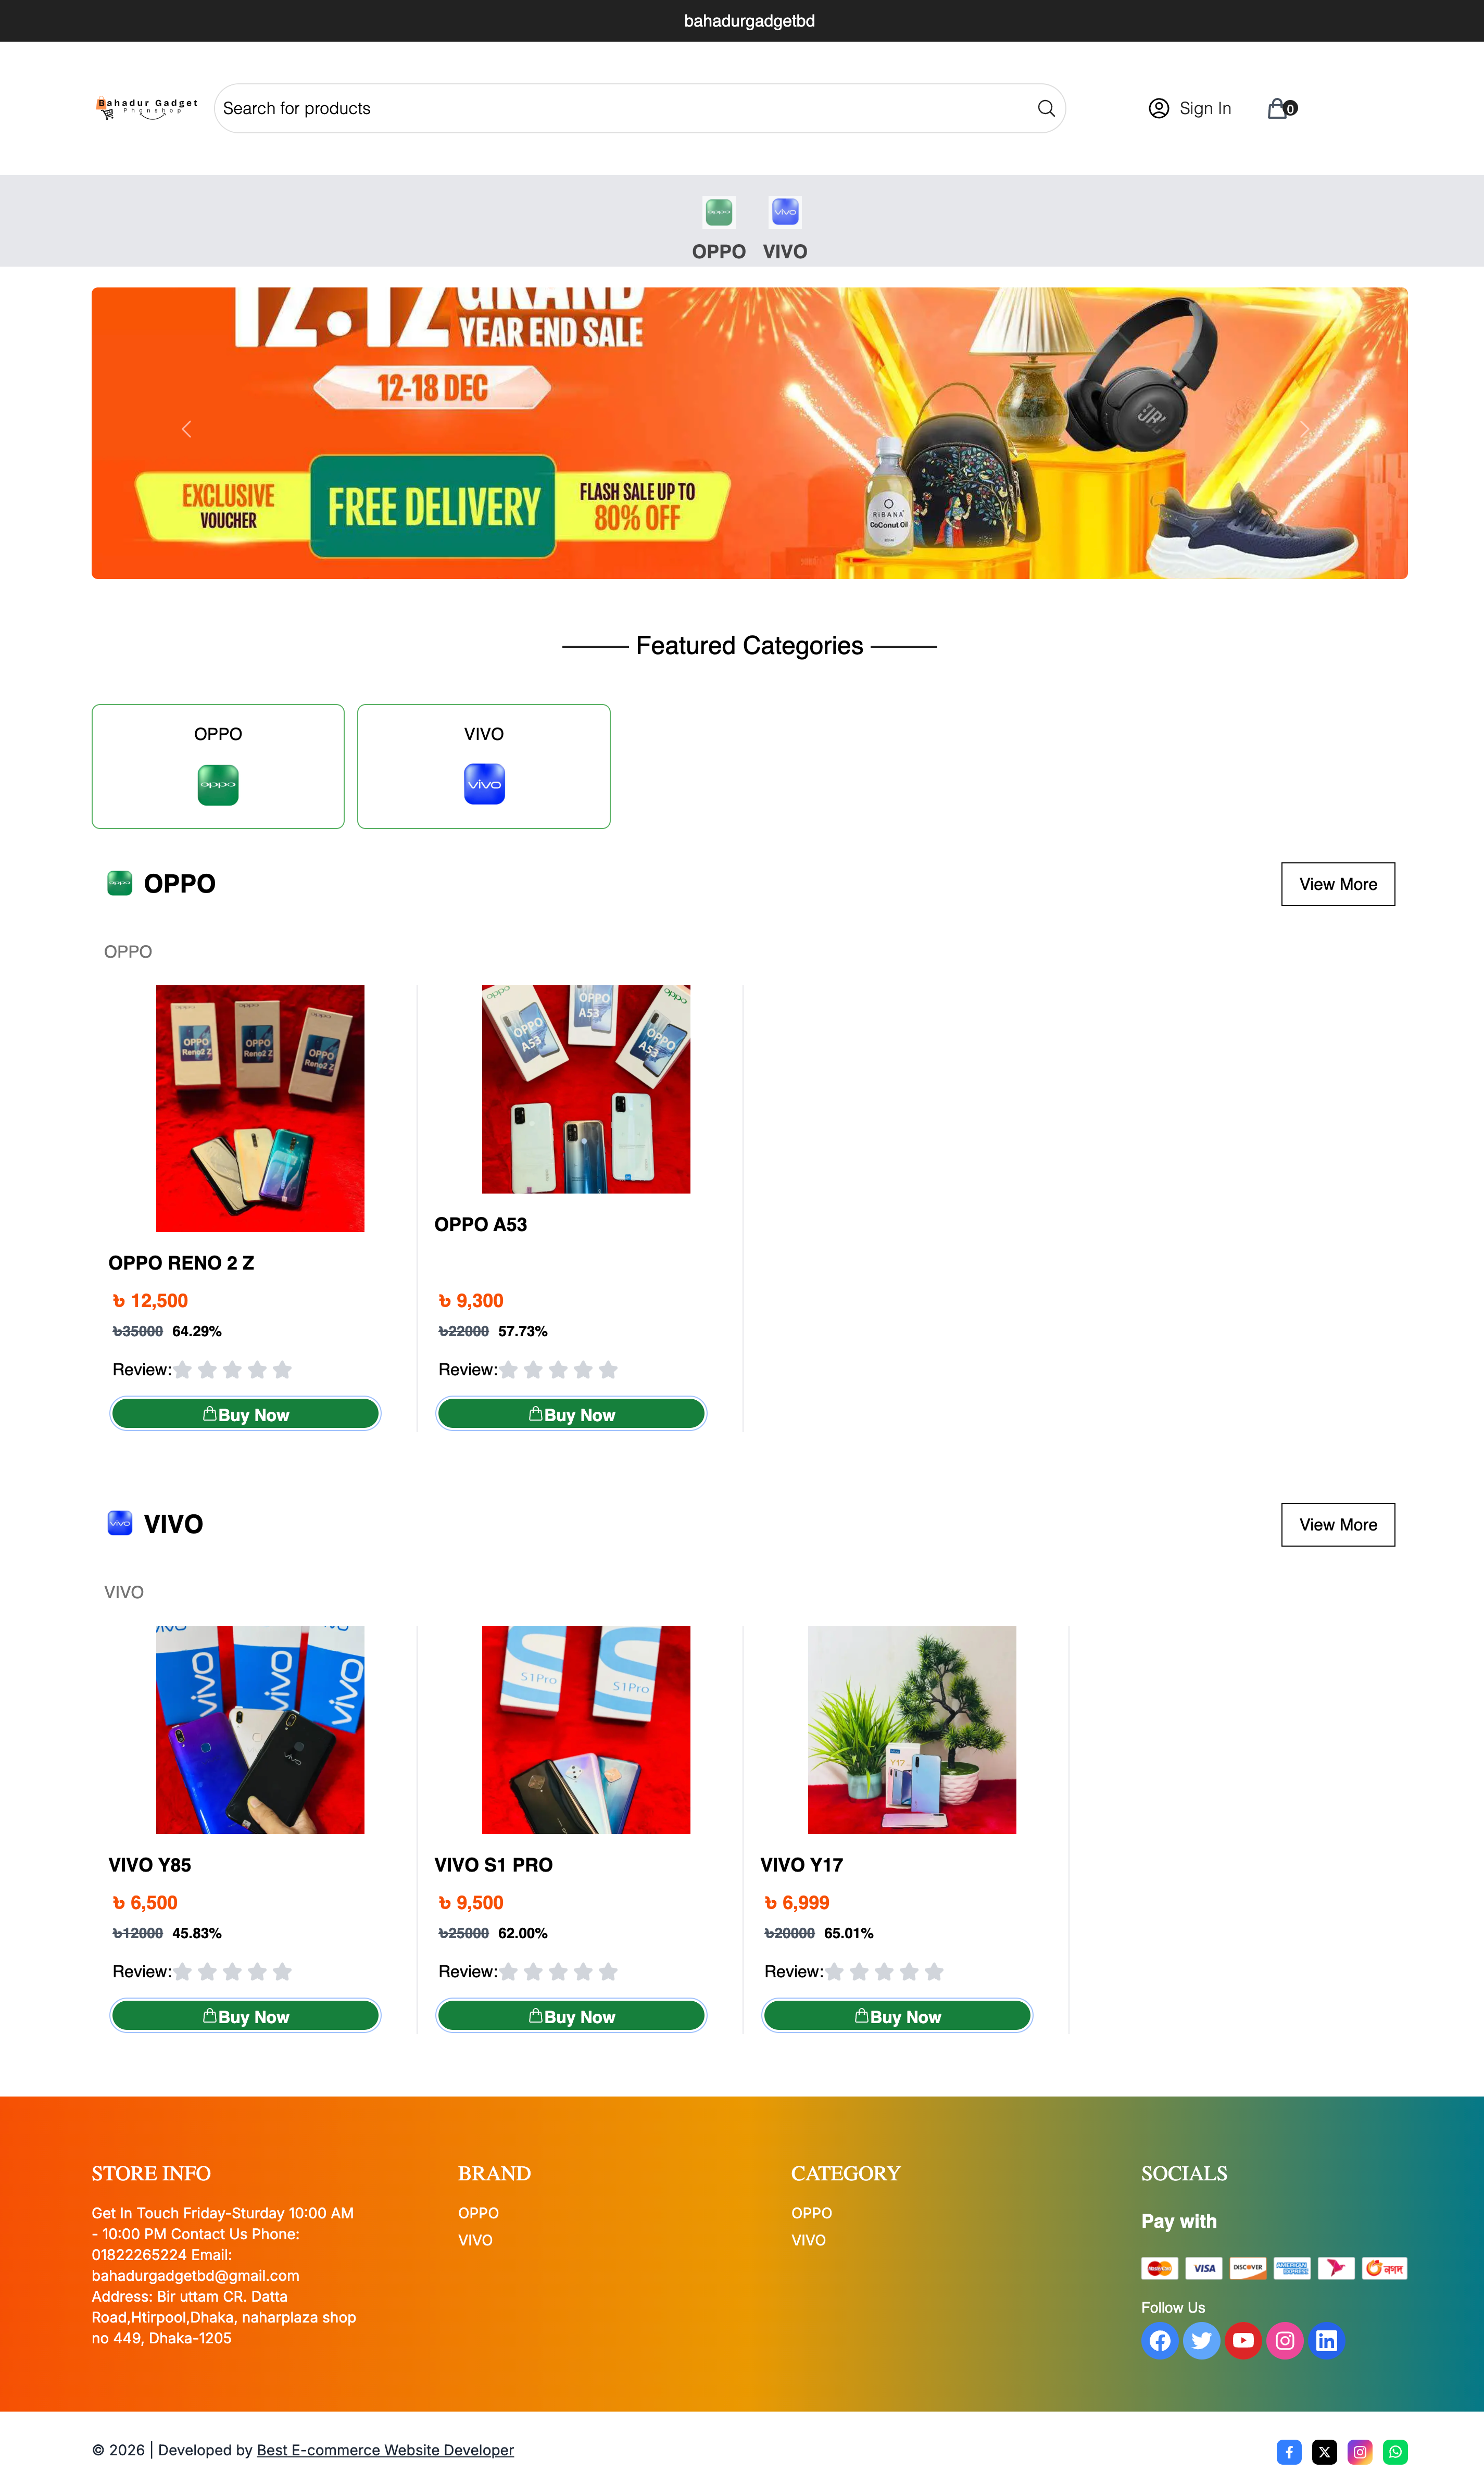Select VIVO in the top category bar
1484x2485 pixels.
(785, 229)
